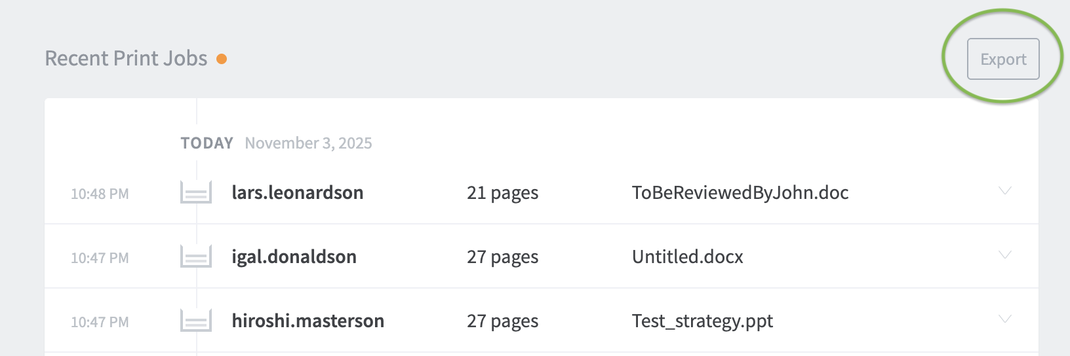Expand the igal.donaldson print job details
The width and height of the screenshot is (1070, 356).
point(1004,255)
